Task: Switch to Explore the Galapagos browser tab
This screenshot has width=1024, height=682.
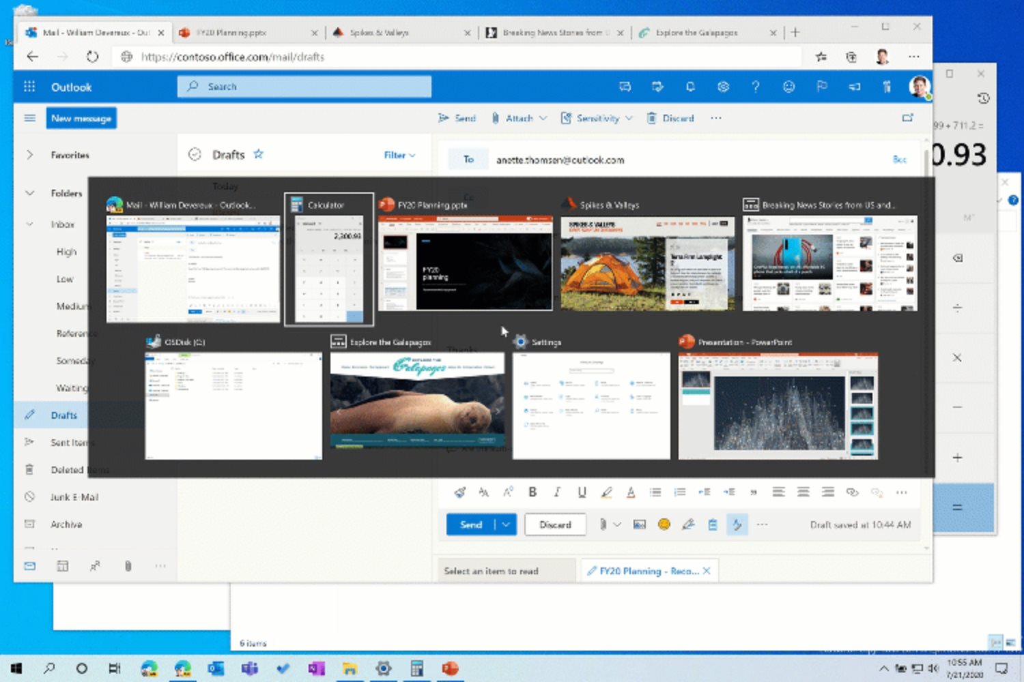Action: point(707,32)
